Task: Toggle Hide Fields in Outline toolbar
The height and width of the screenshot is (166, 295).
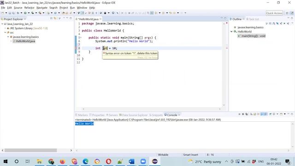Action: (277, 24)
